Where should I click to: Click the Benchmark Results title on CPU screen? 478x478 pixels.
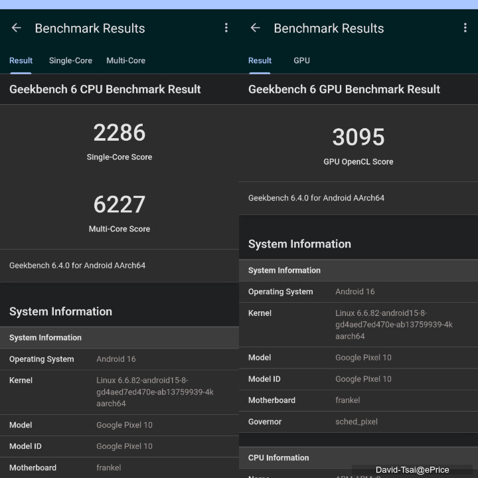click(x=90, y=29)
